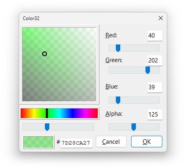Viewport: 186px width, 167px height.
Task: Grab the Red slider thumb
Action: click(118, 48)
